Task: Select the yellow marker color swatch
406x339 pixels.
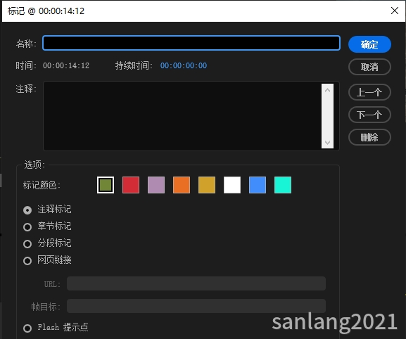Action: [207, 185]
